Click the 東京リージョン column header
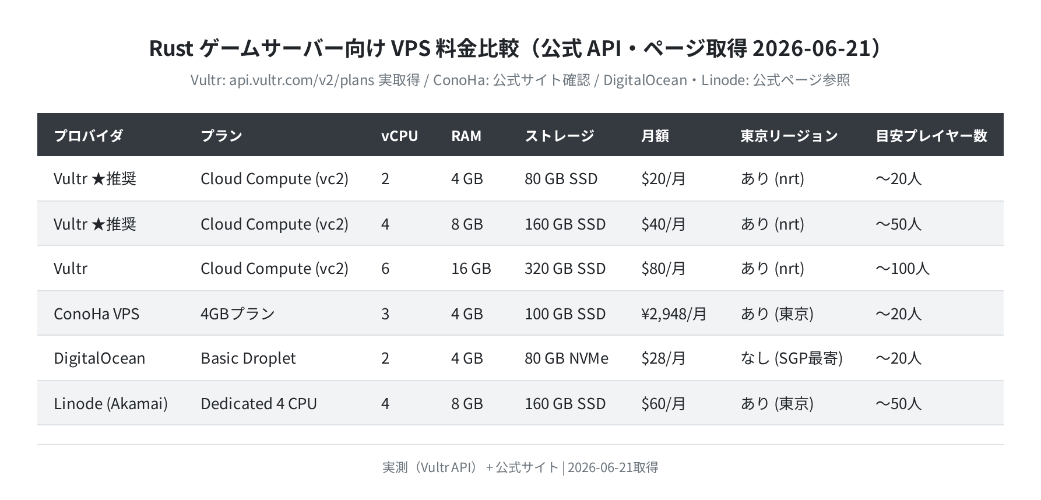This screenshot has width=1041, height=500. (x=789, y=136)
